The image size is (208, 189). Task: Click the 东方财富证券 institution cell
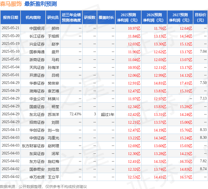[x=33, y=146]
